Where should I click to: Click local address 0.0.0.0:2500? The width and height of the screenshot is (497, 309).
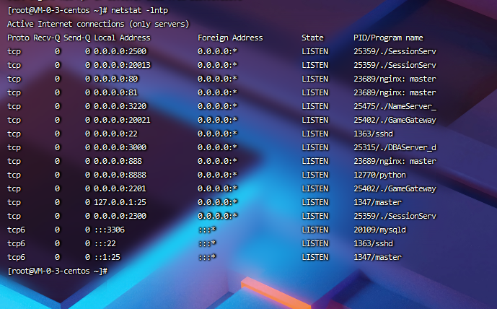pyautogui.click(x=122, y=51)
